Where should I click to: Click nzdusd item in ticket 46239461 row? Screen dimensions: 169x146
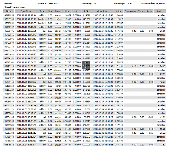[58, 82]
